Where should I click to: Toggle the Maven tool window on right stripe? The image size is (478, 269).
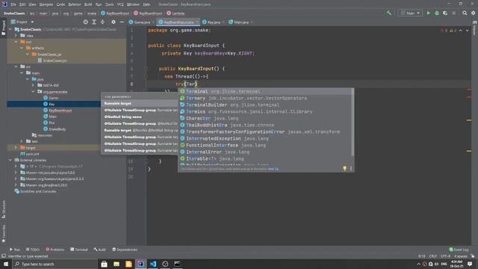(475, 28)
